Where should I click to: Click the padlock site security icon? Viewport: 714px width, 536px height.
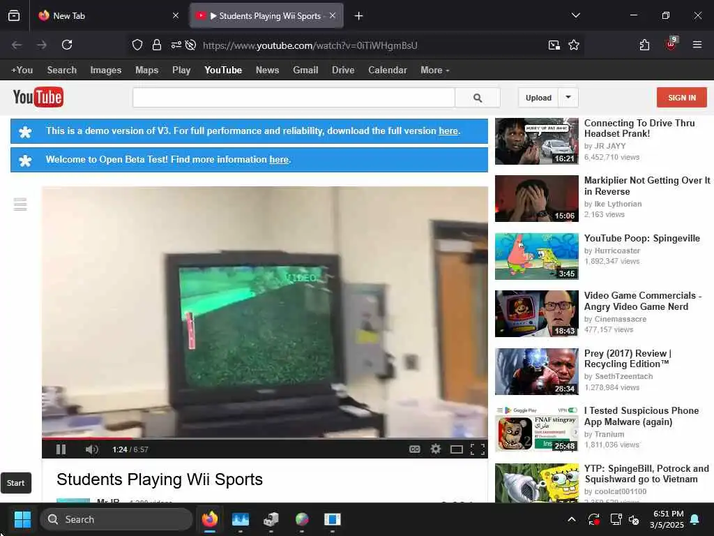pos(157,45)
